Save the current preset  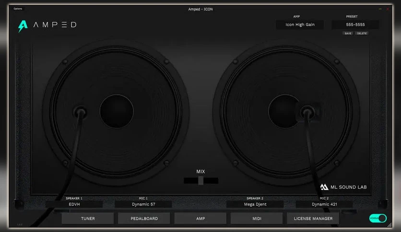click(348, 33)
